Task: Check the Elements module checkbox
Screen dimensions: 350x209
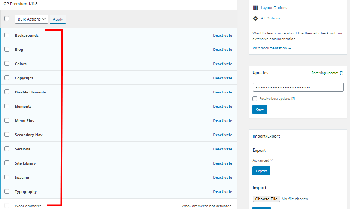Action: coord(7,106)
